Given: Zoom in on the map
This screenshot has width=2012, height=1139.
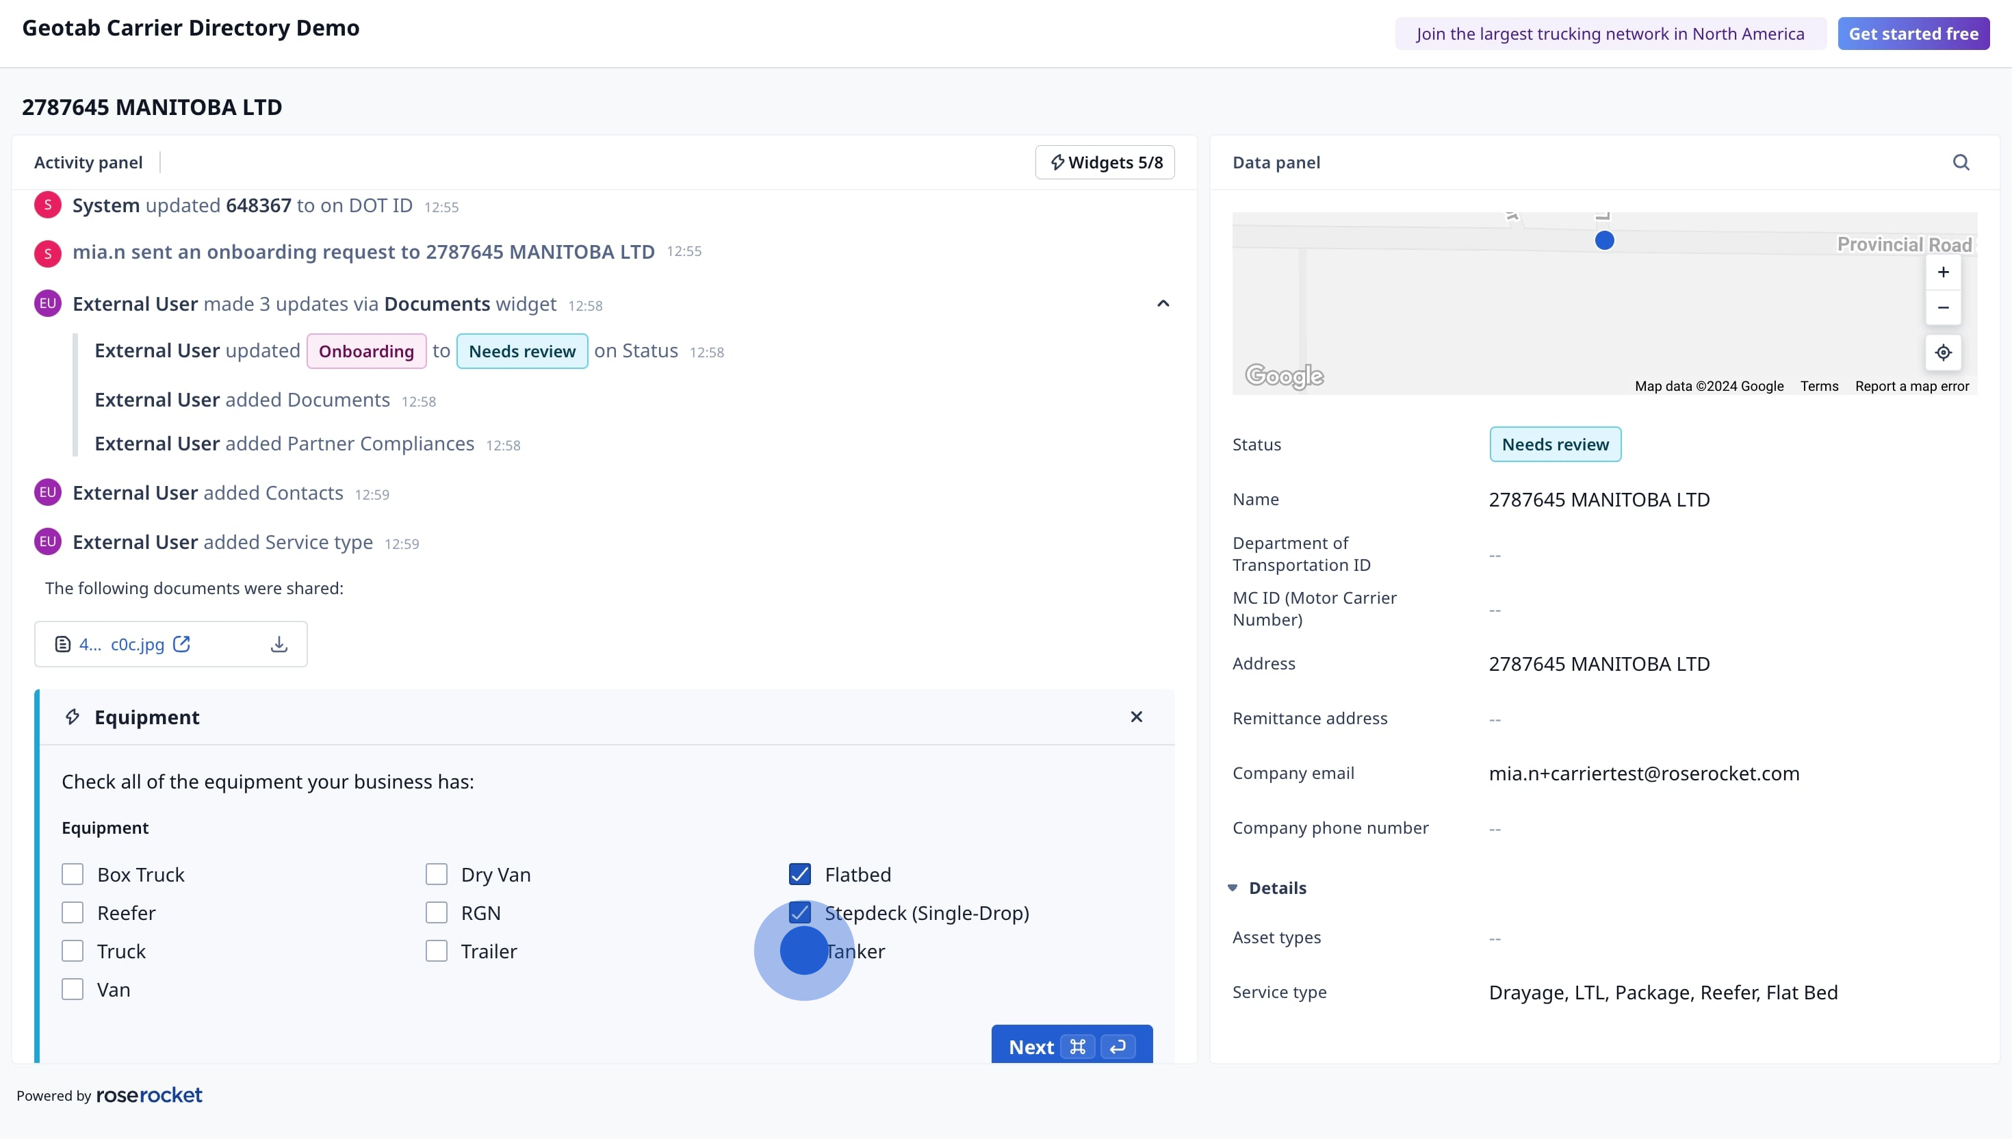Looking at the screenshot, I should (x=1942, y=272).
